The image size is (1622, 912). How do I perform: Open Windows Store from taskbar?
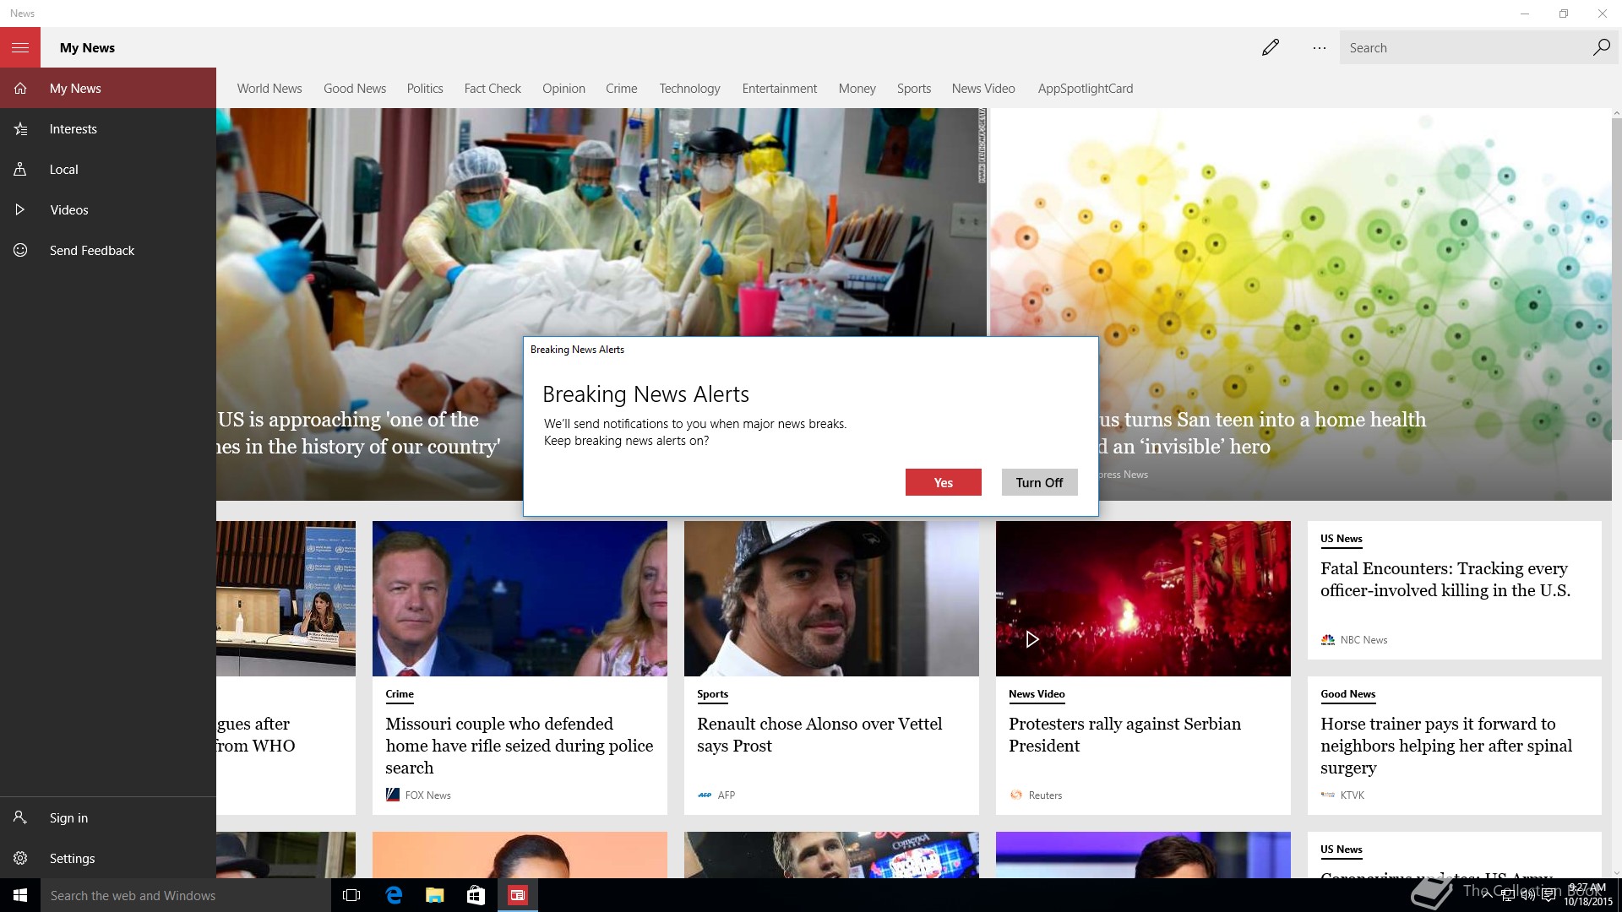[x=476, y=895]
